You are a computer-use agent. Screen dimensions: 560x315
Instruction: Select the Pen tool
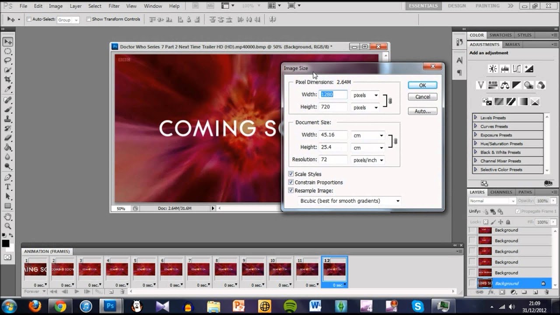[8, 177]
